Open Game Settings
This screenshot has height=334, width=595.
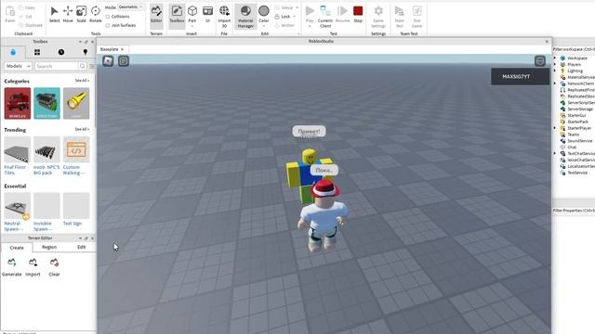378,17
